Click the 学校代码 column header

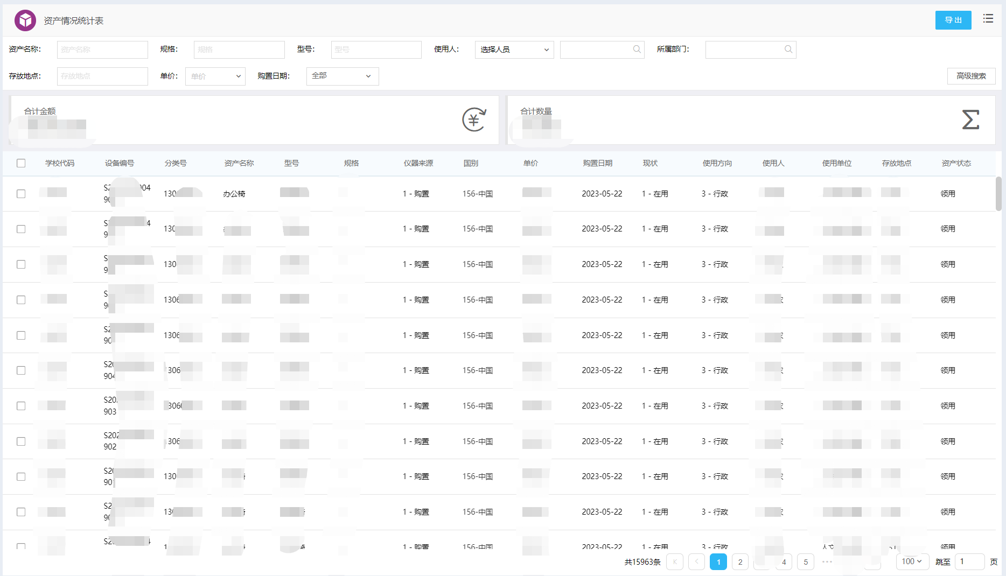pyautogui.click(x=60, y=163)
